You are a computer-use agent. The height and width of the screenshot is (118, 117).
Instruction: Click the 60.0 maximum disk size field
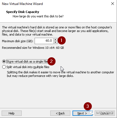[x=44, y=41]
